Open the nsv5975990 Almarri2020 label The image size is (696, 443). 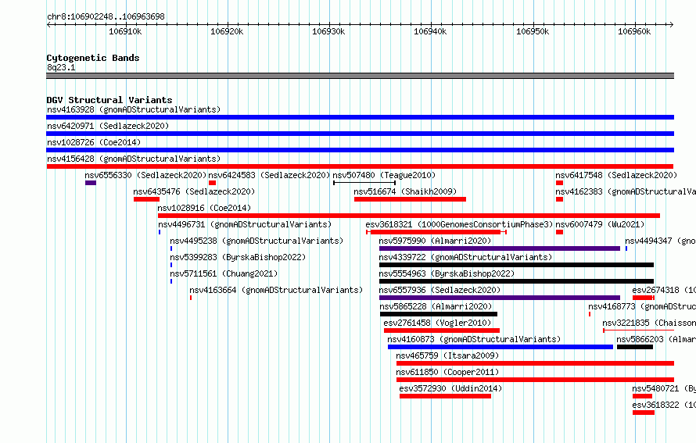(435, 241)
